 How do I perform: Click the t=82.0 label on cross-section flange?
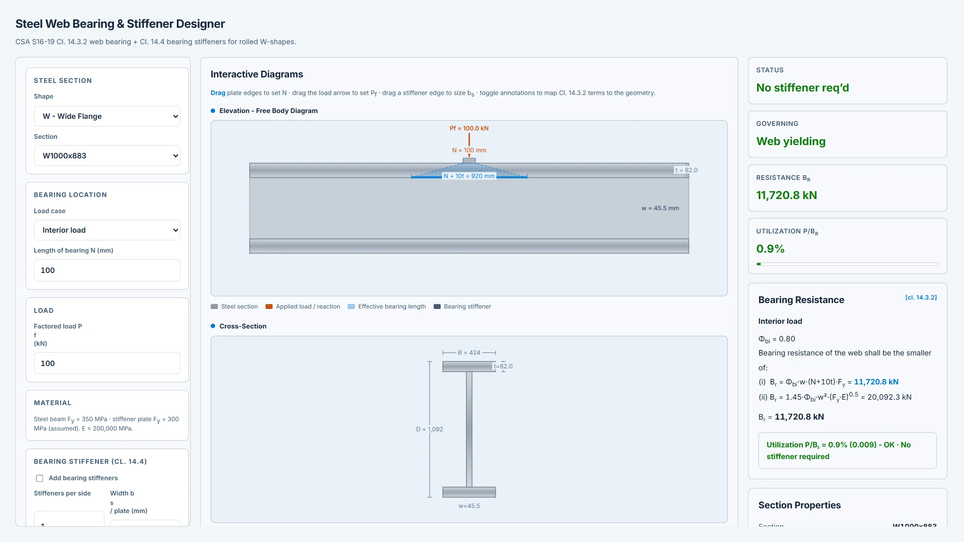[x=503, y=366]
